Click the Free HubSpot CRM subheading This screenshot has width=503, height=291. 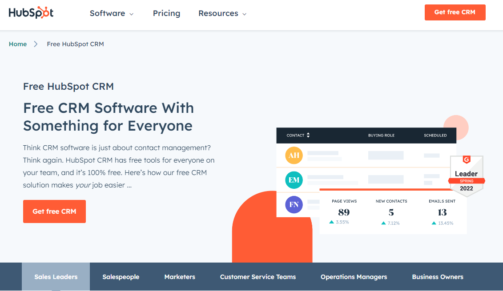coord(68,87)
